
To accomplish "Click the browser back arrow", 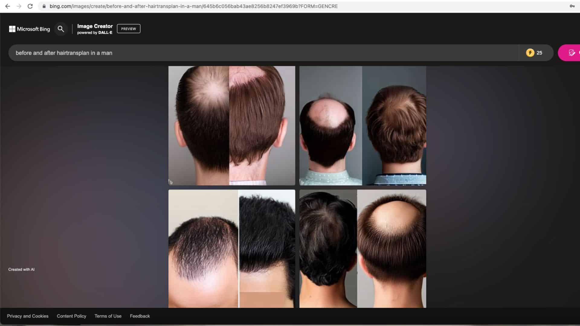I will (8, 6).
